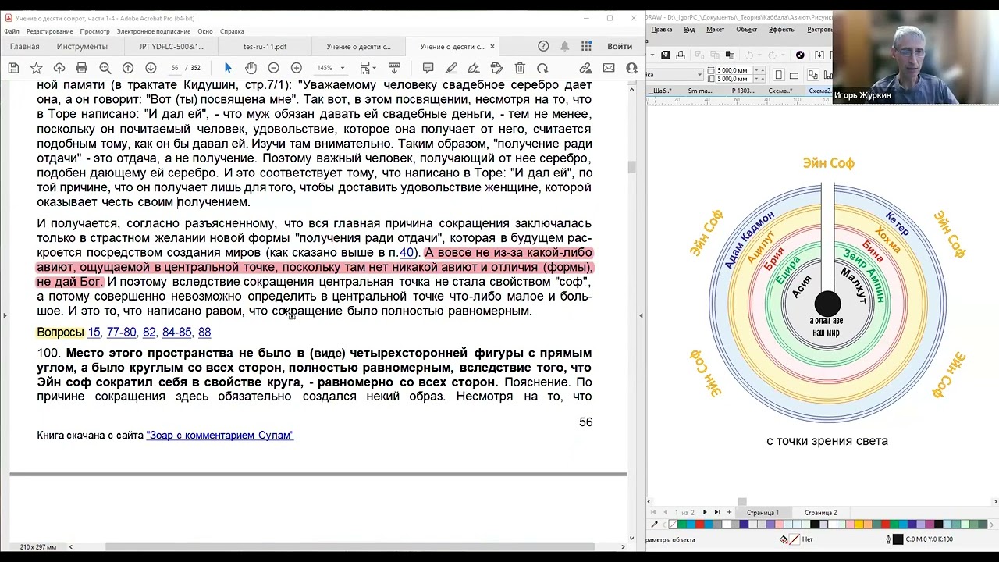The image size is (999, 562).
Task: Click the eyedropper beside CorelDRAW color palette
Action: pyautogui.click(x=654, y=525)
